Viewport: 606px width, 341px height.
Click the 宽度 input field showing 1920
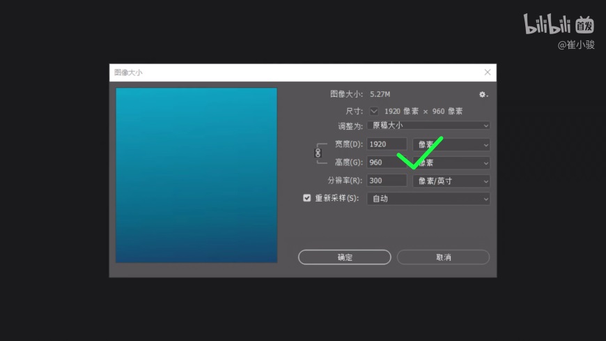click(387, 144)
